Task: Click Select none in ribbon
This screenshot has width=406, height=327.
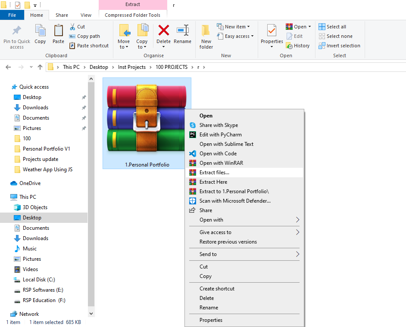Action: 336,36
